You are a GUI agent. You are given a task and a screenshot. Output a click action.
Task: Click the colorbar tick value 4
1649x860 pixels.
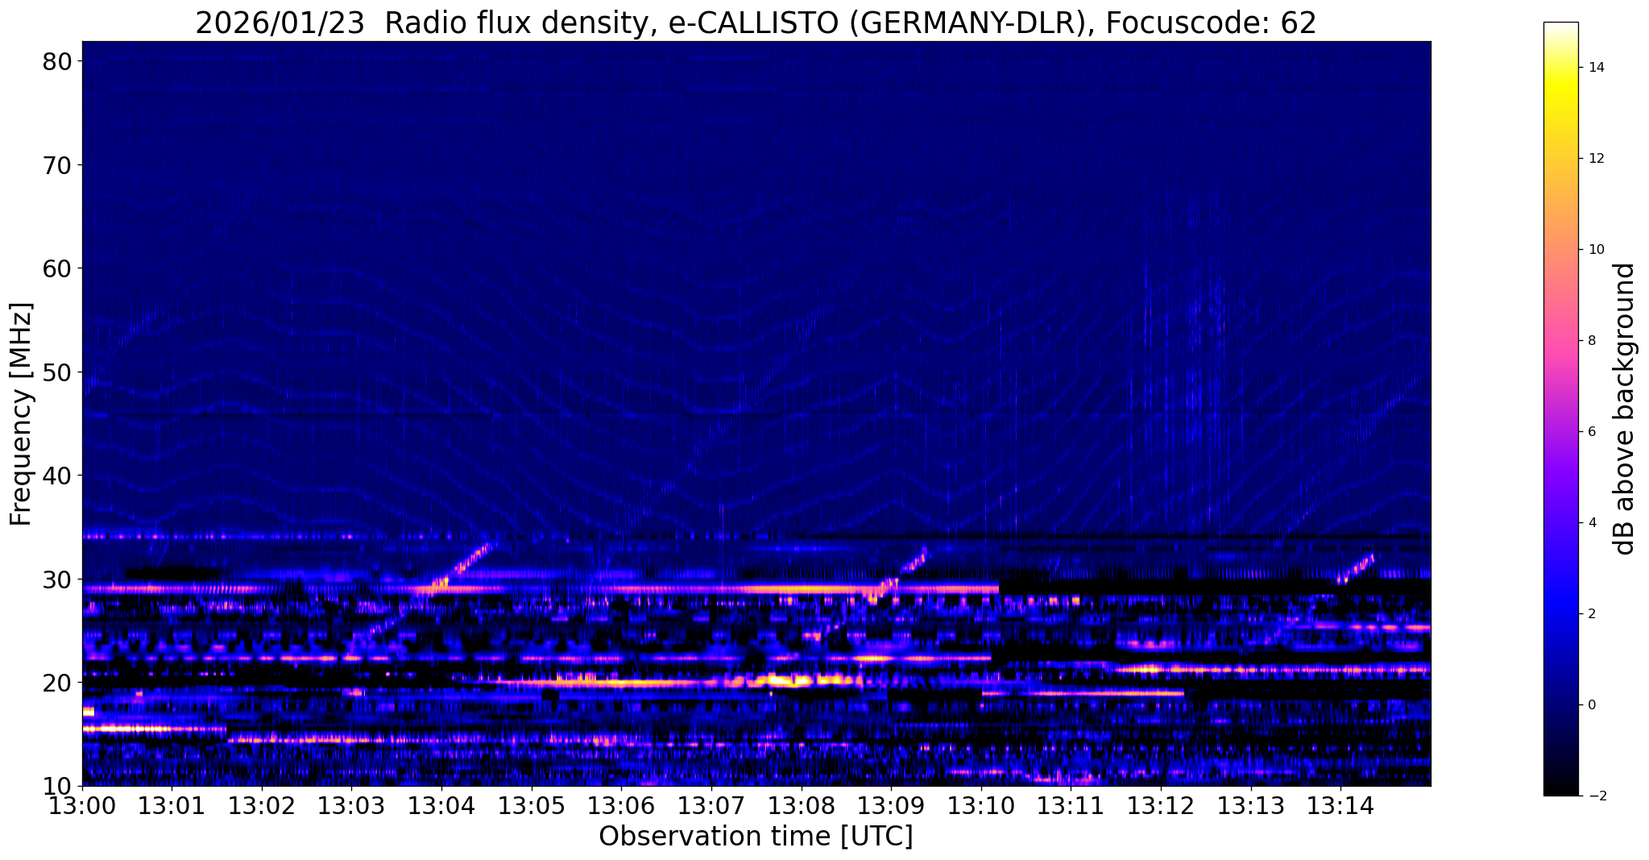pos(1592,523)
